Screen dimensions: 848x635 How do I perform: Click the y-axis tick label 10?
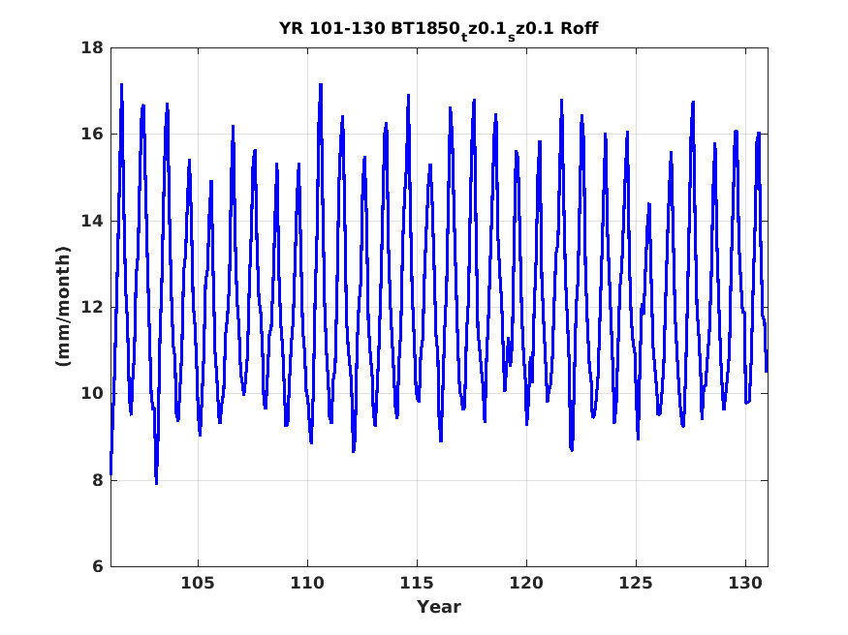coord(92,394)
